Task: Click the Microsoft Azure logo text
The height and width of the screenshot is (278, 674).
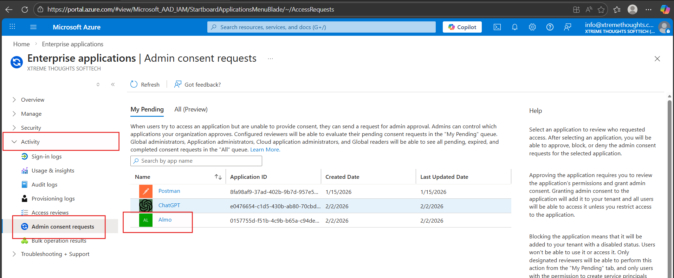Action: pyautogui.click(x=77, y=27)
